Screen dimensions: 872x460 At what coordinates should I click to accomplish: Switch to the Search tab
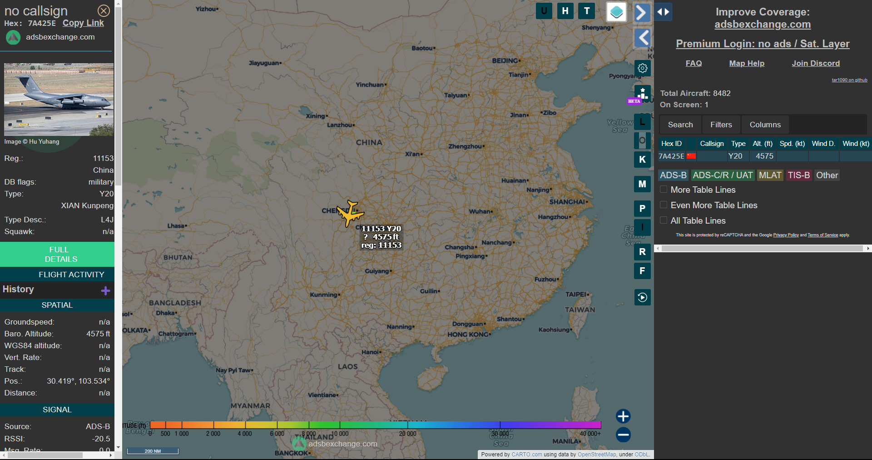coord(680,125)
